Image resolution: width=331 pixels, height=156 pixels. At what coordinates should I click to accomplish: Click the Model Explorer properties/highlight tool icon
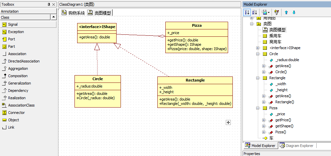point(277,12)
